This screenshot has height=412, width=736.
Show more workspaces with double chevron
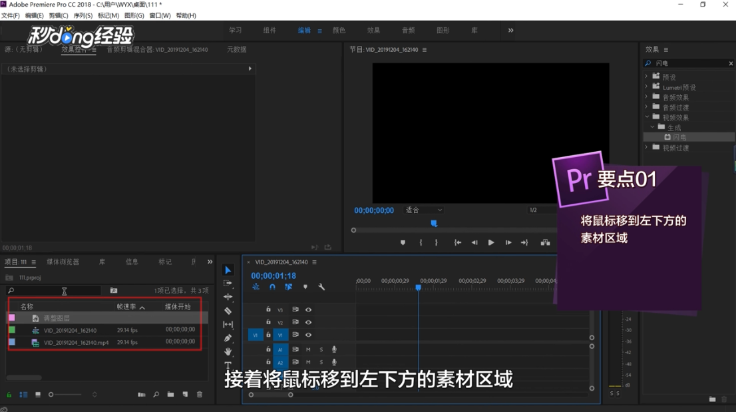pyautogui.click(x=510, y=31)
